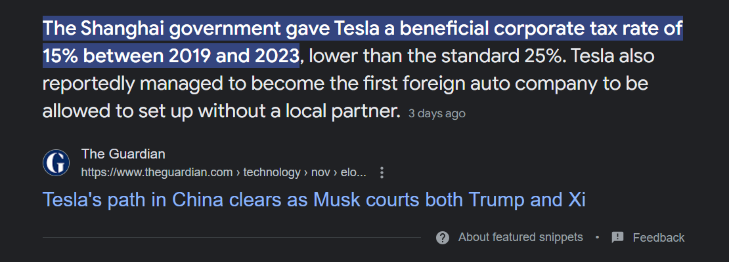
Task: Click the About featured snippets text
Action: coord(520,237)
